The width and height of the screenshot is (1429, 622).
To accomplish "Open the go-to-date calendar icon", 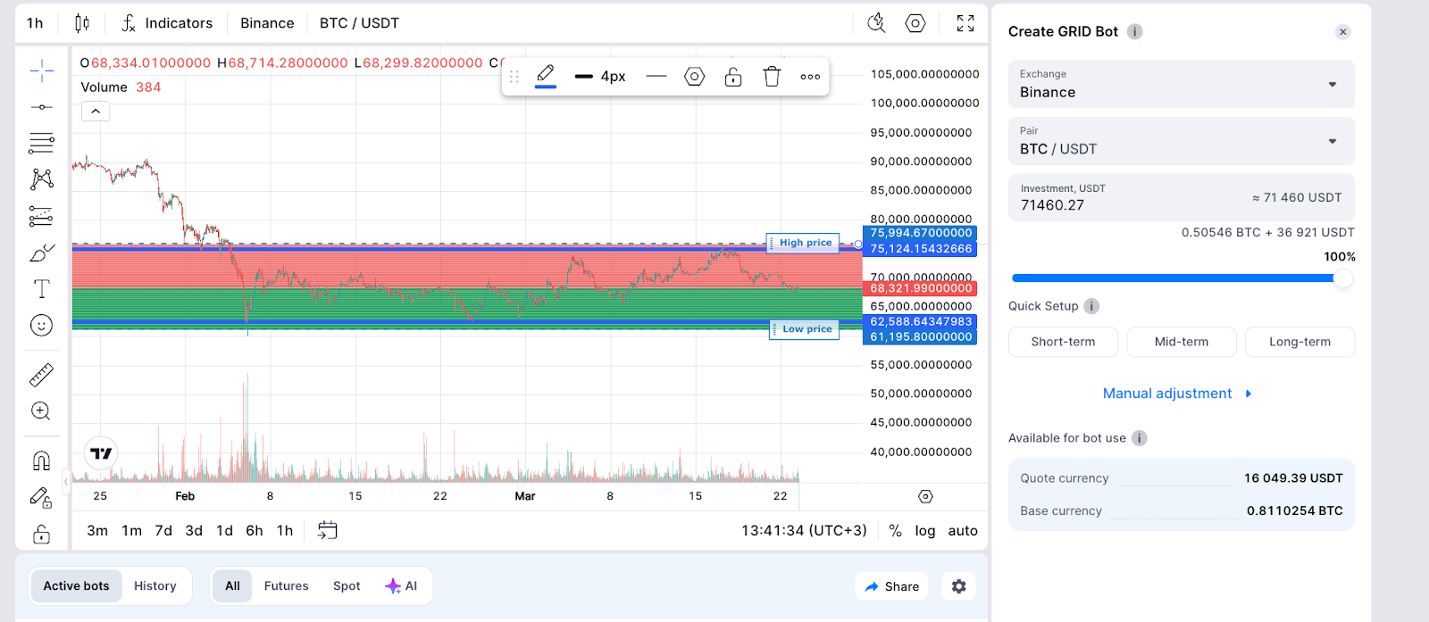I will point(328,530).
